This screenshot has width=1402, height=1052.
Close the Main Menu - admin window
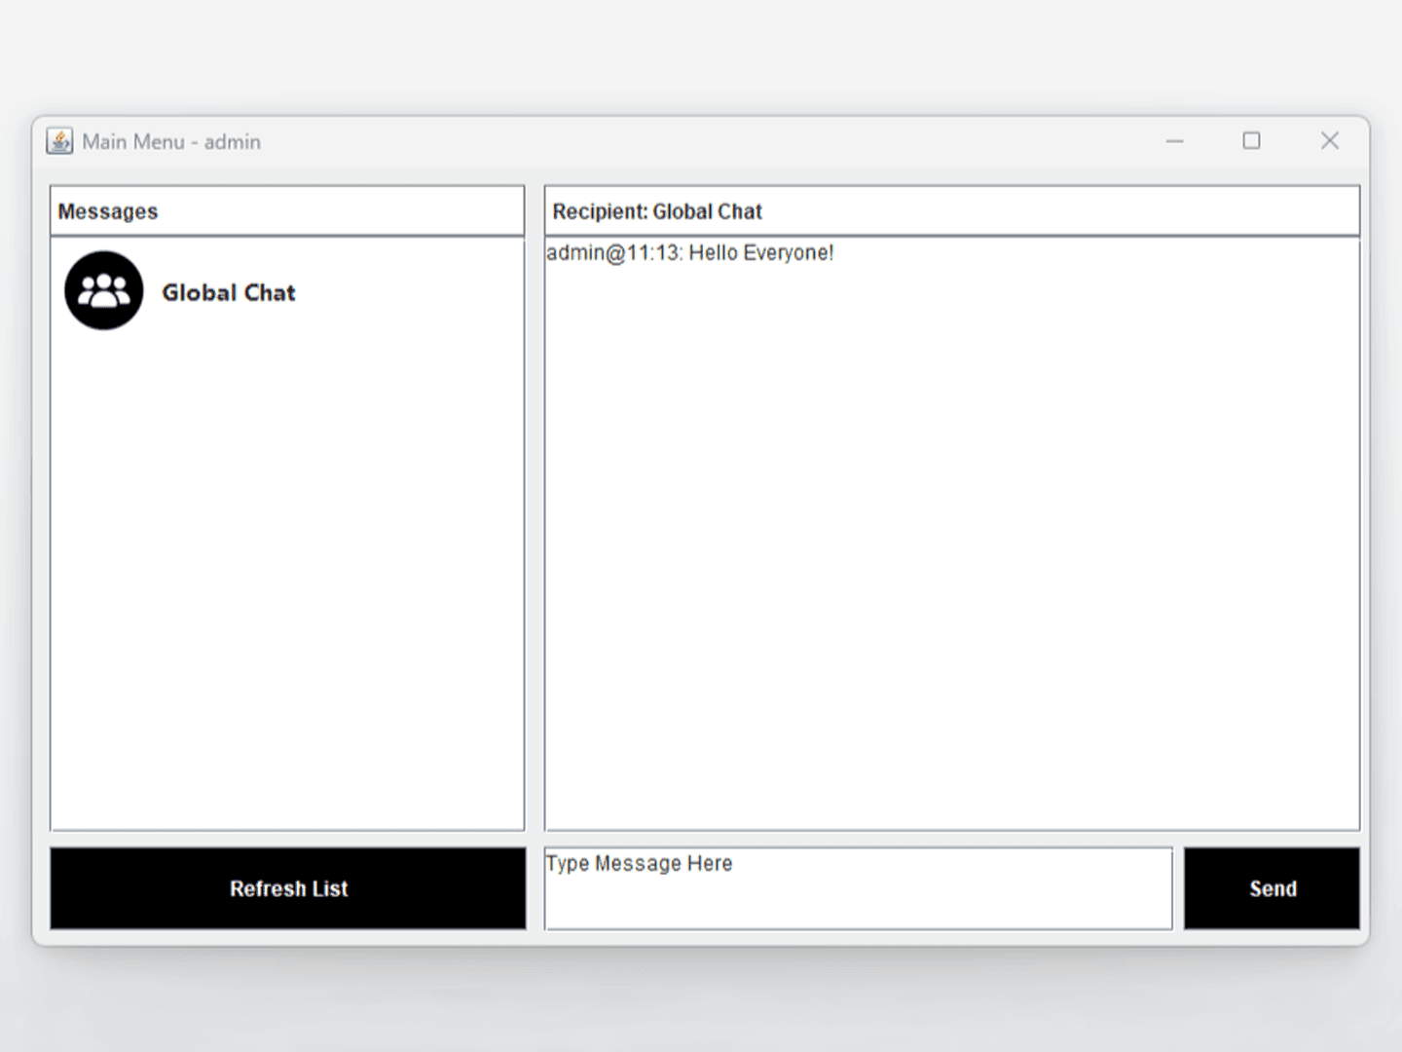click(x=1329, y=141)
